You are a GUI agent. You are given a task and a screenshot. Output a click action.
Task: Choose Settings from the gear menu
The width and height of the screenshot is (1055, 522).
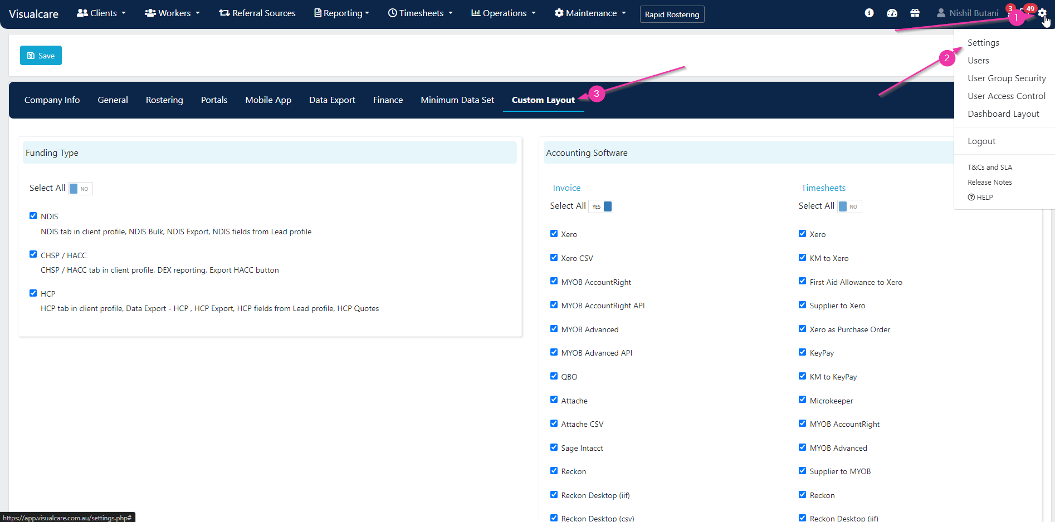pyautogui.click(x=983, y=43)
